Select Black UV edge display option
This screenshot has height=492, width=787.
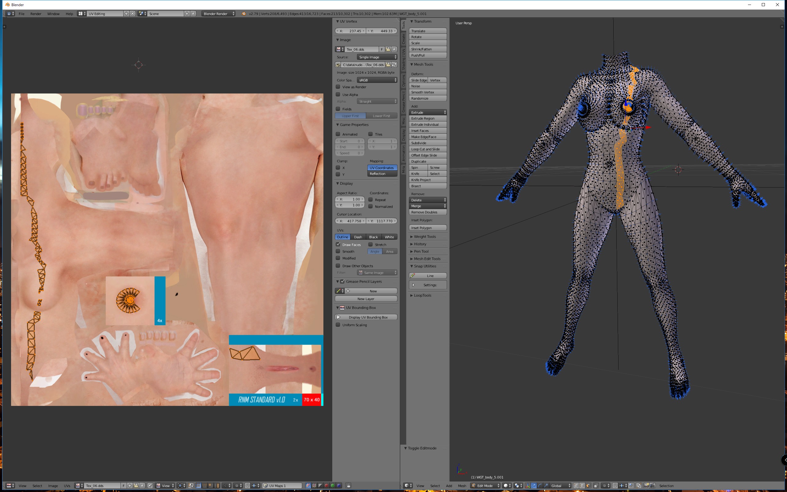coord(373,237)
